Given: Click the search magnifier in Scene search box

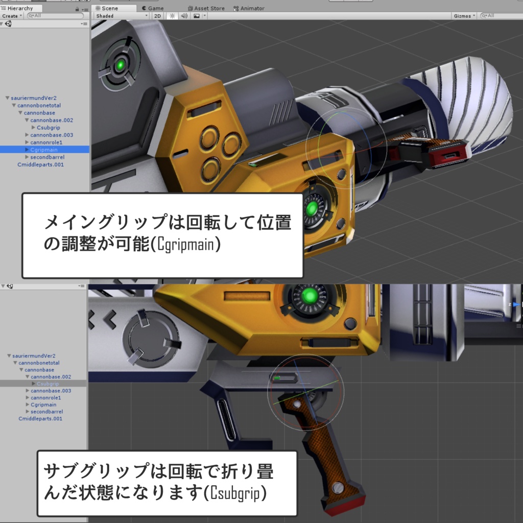Looking at the screenshot, I should click(484, 16).
